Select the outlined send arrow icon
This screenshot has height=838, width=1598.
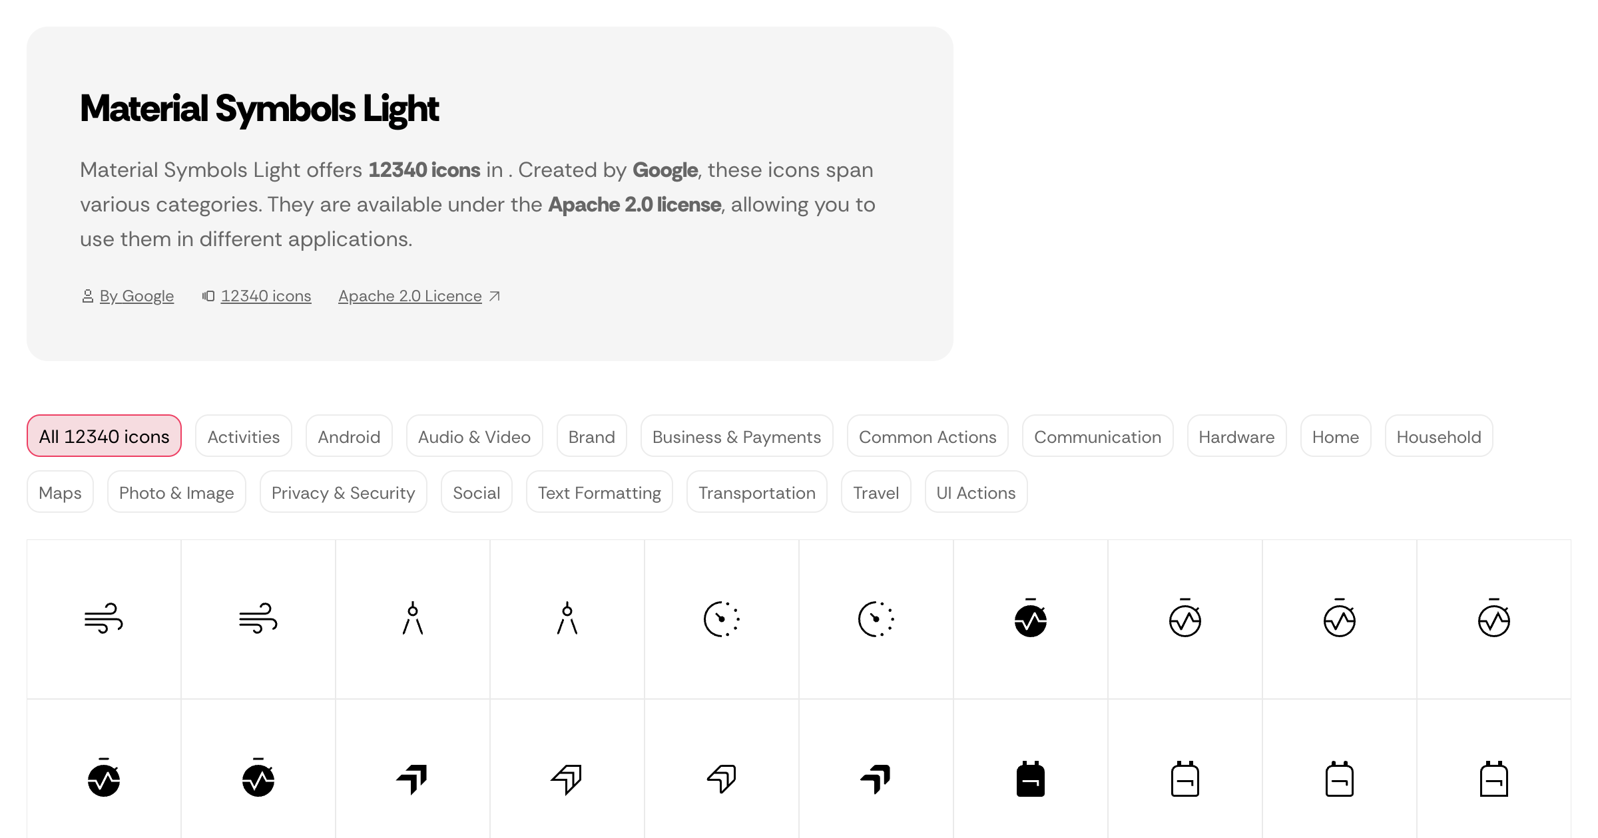[567, 778]
